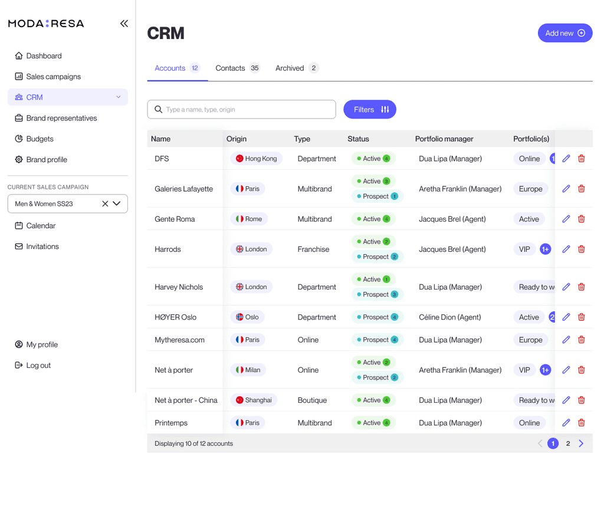Open Dashboard from sidebar
The width and height of the screenshot is (604, 506).
pyautogui.click(x=38, y=56)
